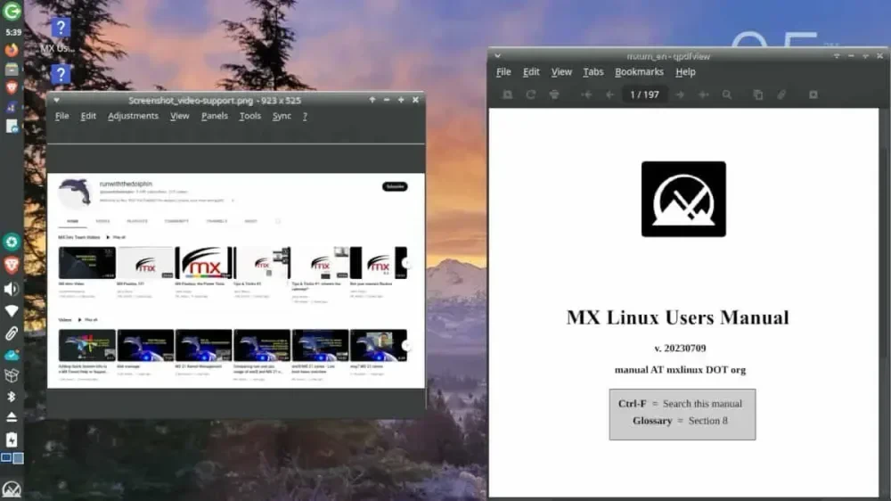Jump to last page in qpdfview
891x501 pixels.
tap(704, 95)
